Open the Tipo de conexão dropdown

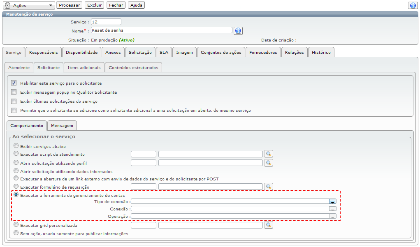pos(332,201)
